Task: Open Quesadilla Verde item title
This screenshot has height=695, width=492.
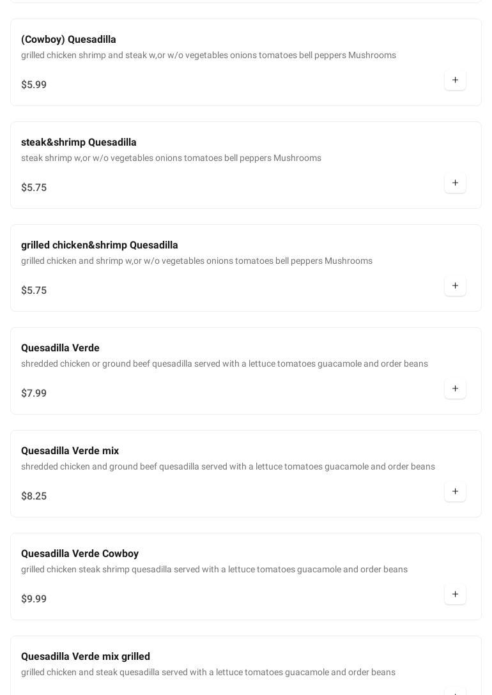Action: 60,348
